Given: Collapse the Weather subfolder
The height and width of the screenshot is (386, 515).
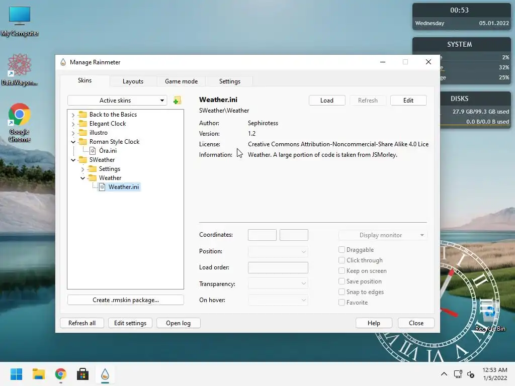Looking at the screenshot, I should (x=83, y=178).
